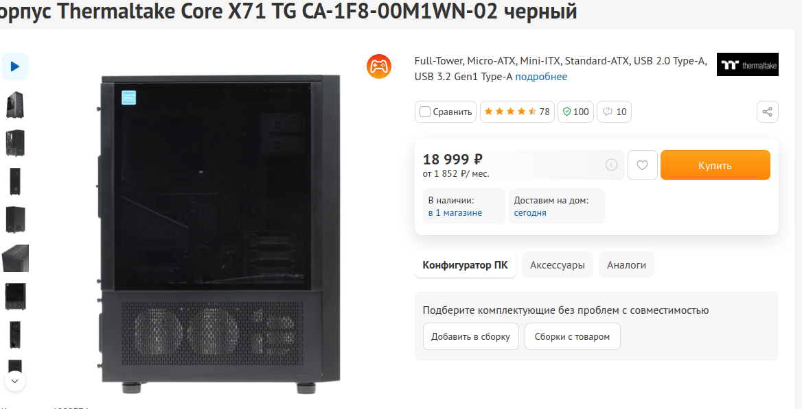This screenshot has width=802, height=409.
Task: Click the price info icon
Action: (x=611, y=165)
